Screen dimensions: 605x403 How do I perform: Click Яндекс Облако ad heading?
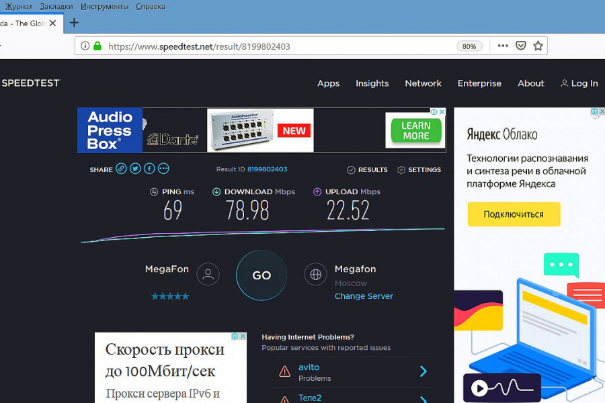click(502, 134)
